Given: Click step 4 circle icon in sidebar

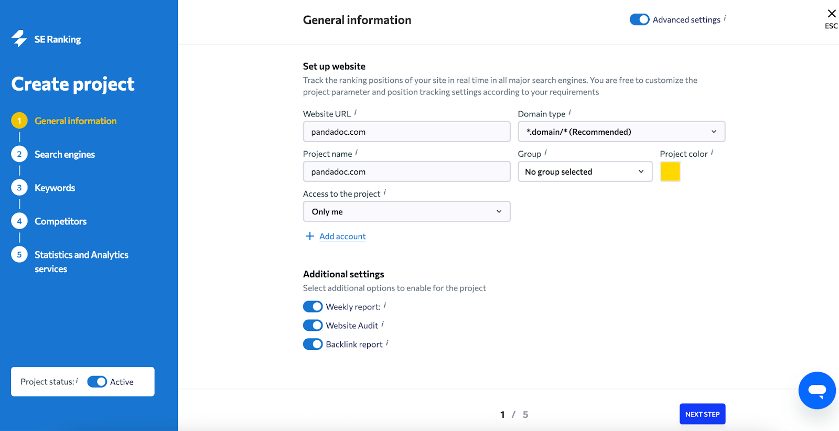Looking at the screenshot, I should 19,221.
